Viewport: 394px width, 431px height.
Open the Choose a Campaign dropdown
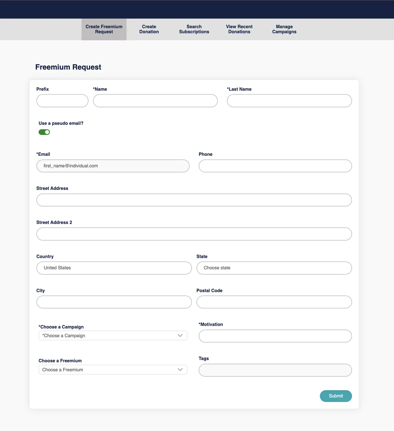113,336
